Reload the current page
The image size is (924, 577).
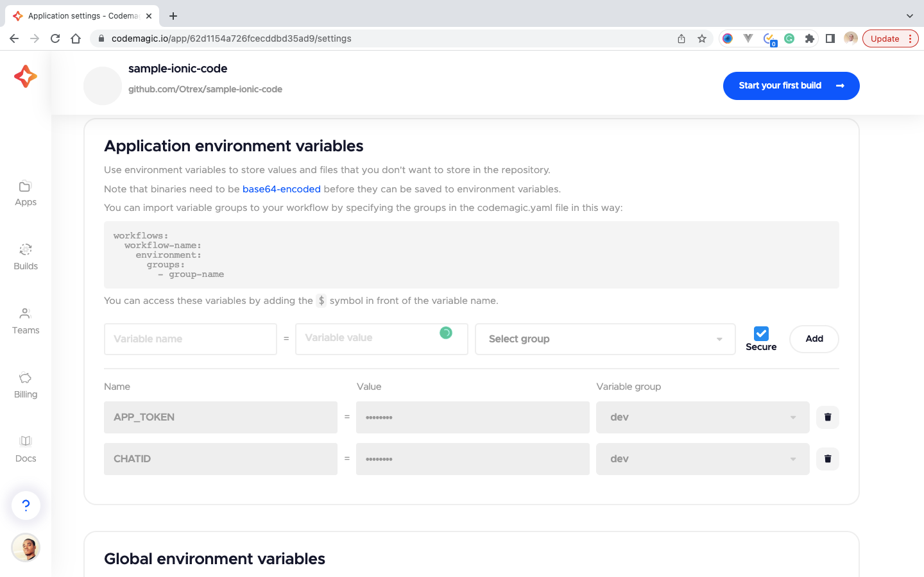(x=55, y=38)
